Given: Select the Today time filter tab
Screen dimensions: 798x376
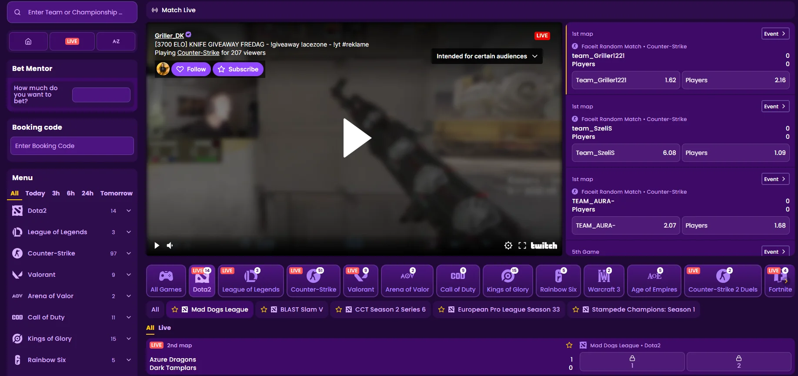Looking at the screenshot, I should point(35,193).
